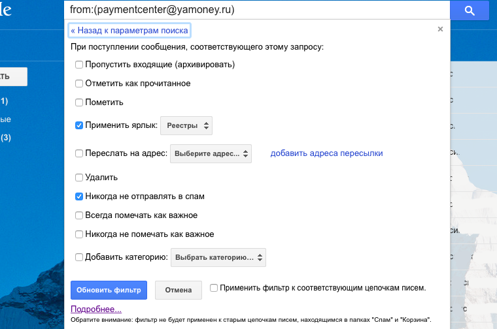Open the Реестры label dropdown
Viewport: 497px width, 329px height.
click(x=186, y=125)
